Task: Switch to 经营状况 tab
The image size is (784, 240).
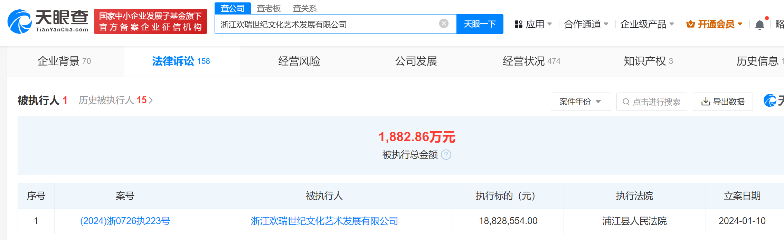Action: (531, 61)
